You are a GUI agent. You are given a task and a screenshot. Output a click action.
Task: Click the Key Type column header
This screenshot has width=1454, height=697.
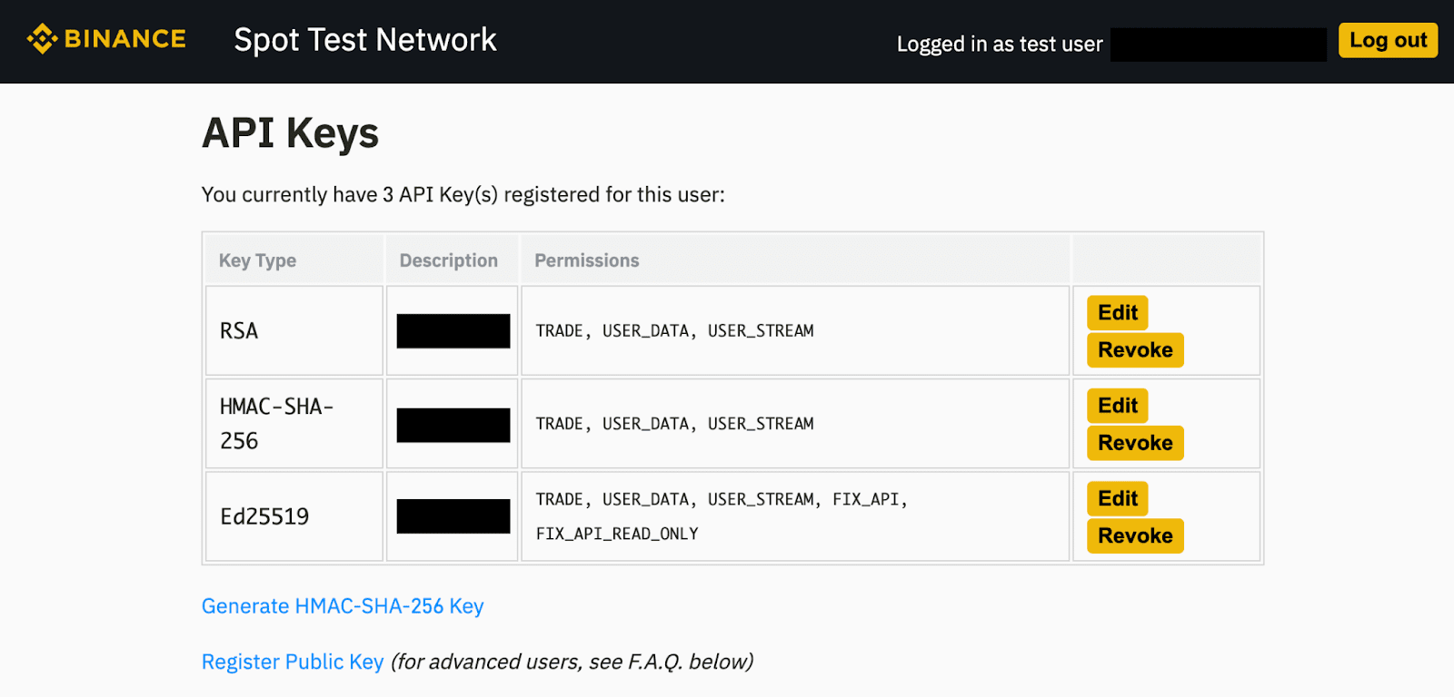257,260
